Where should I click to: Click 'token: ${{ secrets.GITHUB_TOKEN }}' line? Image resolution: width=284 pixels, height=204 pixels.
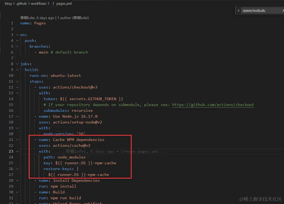point(83,99)
